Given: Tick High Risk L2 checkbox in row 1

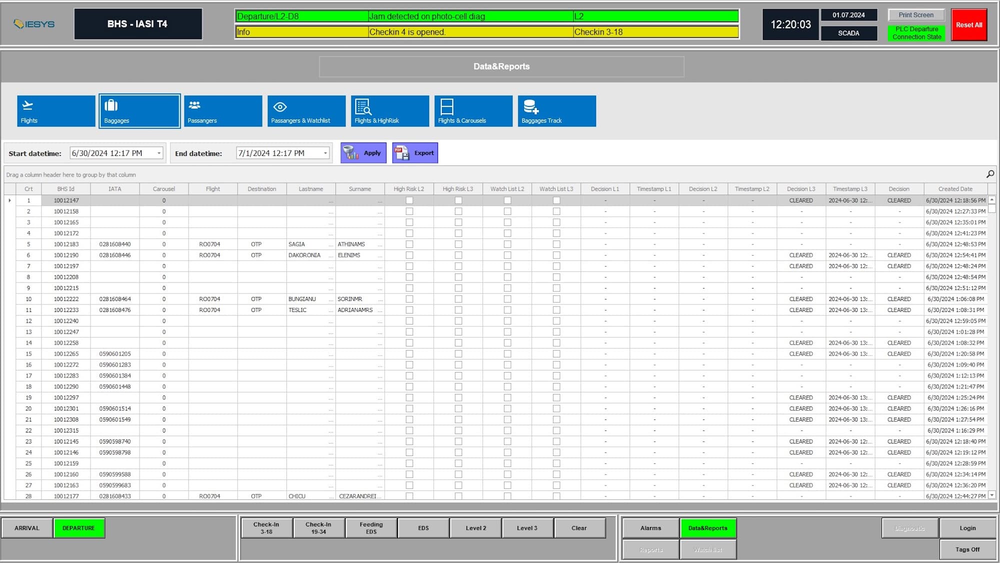Looking at the screenshot, I should point(409,200).
